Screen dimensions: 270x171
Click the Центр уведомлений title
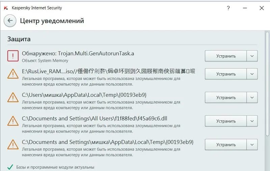pos(52,21)
